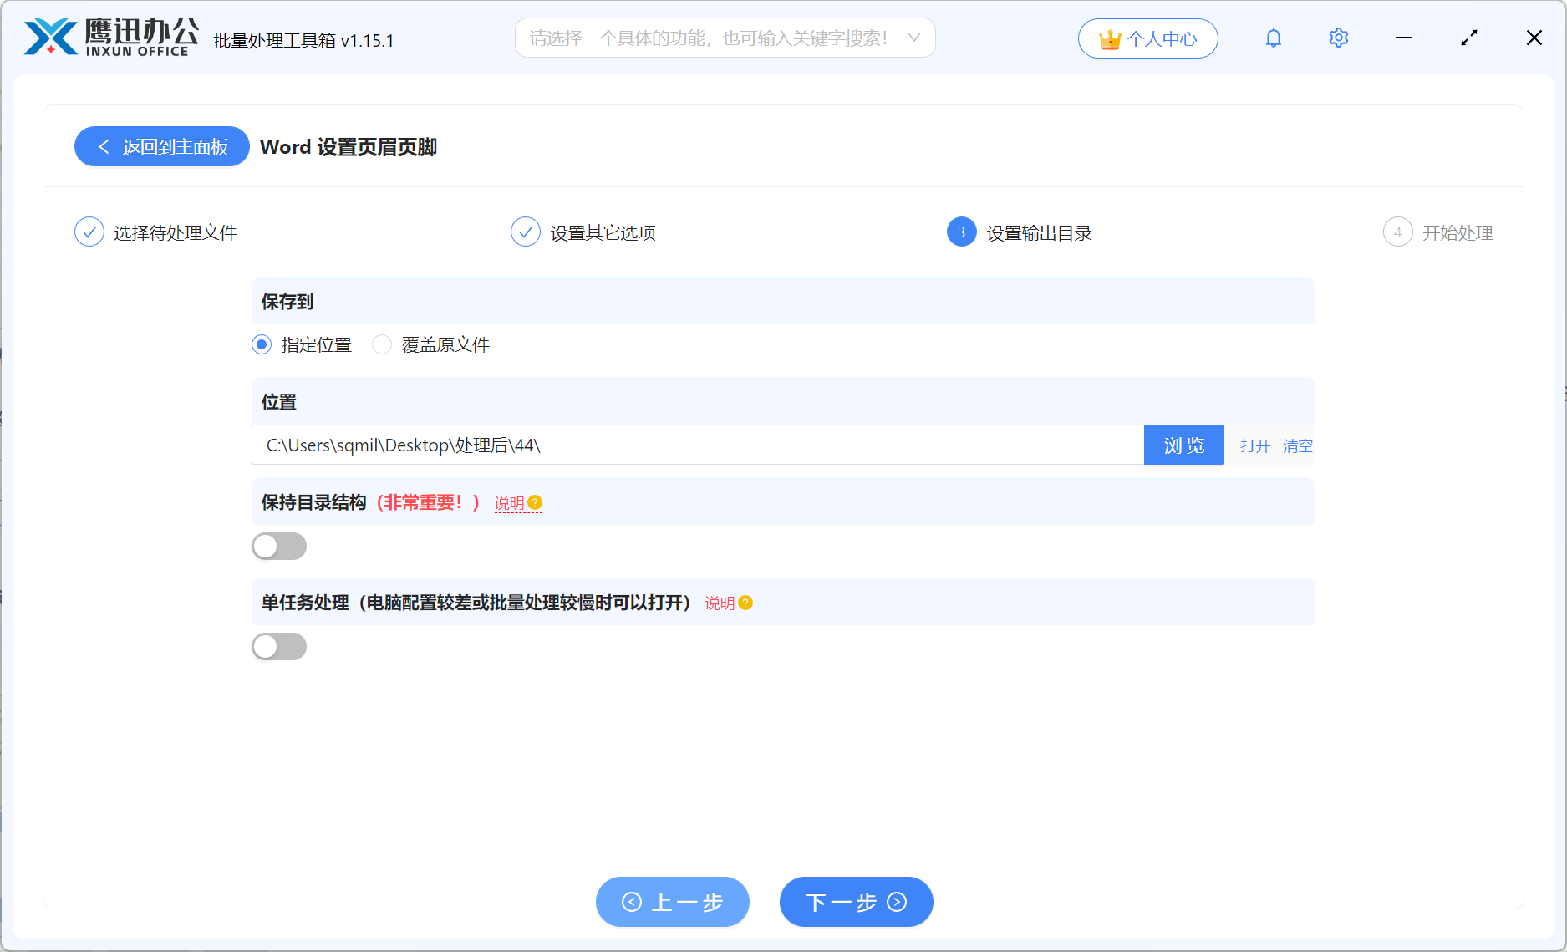Proceed with 下一步 button

(x=857, y=902)
